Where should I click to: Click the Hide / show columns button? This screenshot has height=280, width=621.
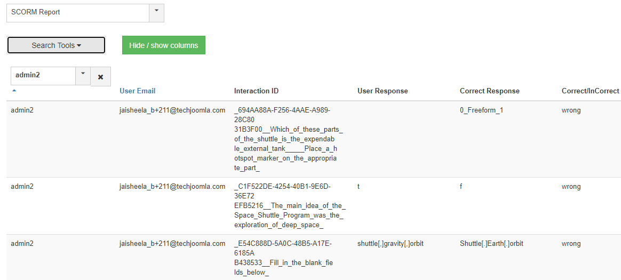click(163, 45)
